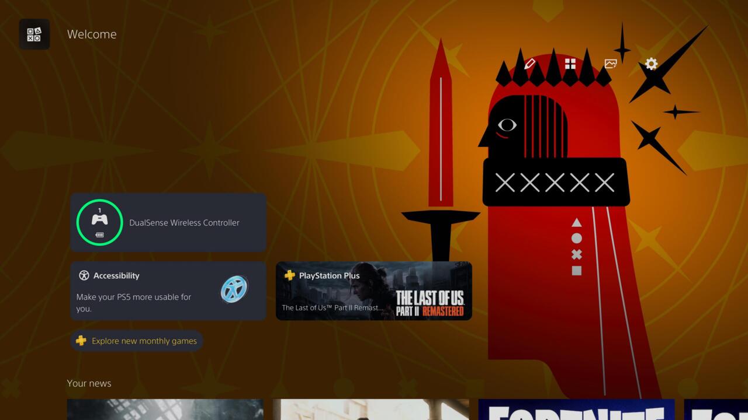
Task: Click the green-ringed controller status icon
Action: pos(99,222)
